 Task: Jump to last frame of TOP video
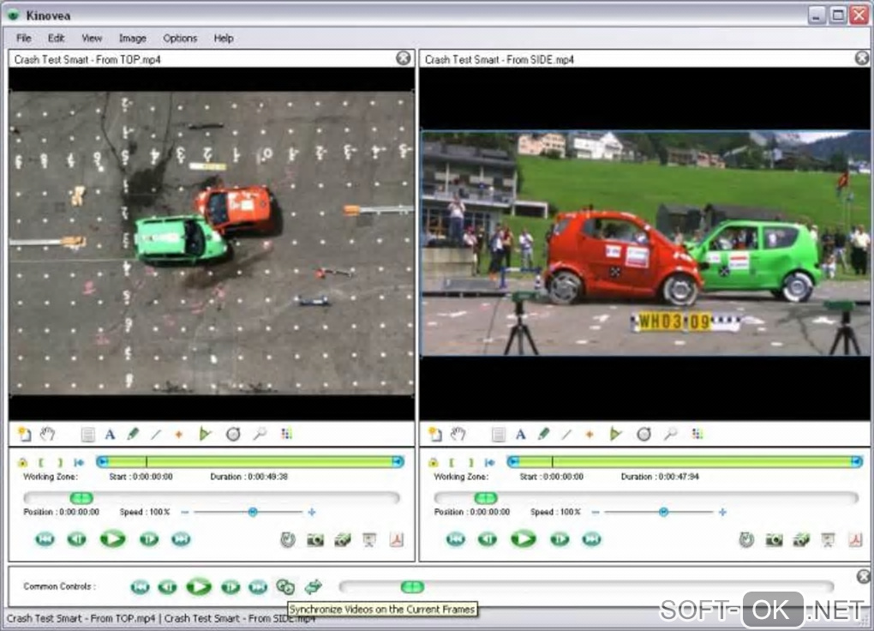tap(181, 539)
